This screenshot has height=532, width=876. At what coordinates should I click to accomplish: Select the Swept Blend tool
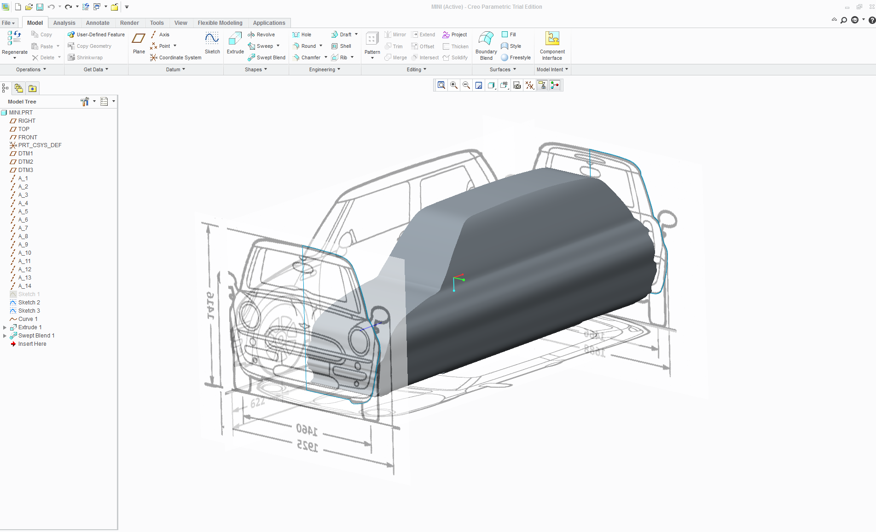(x=267, y=57)
